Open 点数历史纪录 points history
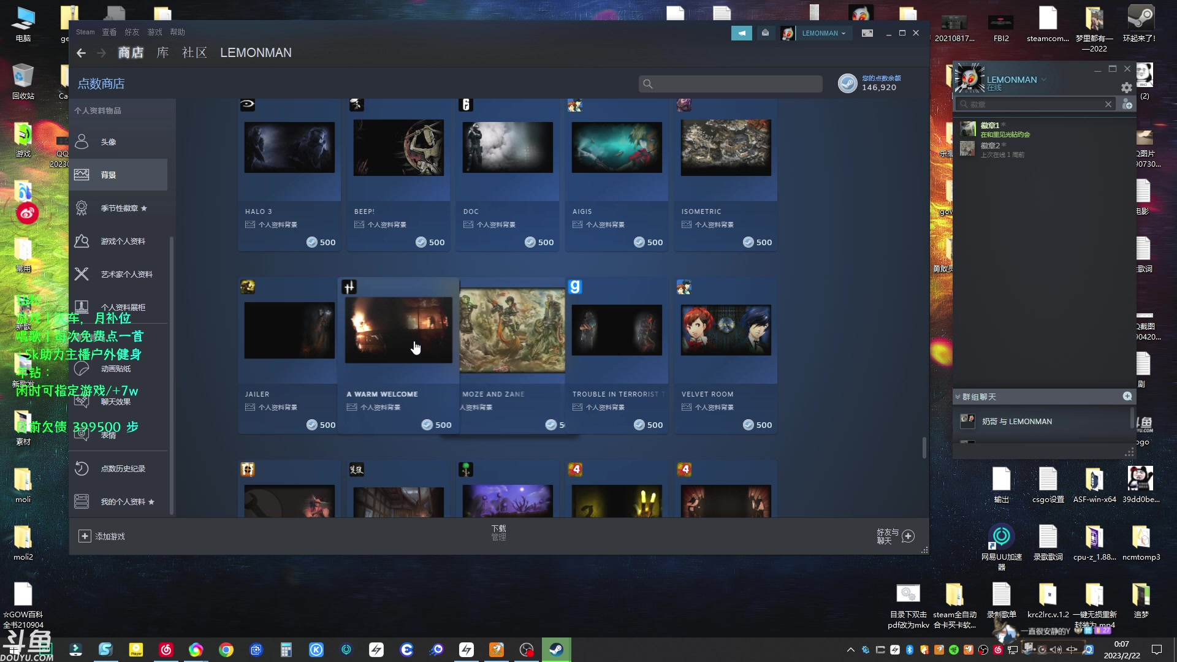 pos(118,468)
